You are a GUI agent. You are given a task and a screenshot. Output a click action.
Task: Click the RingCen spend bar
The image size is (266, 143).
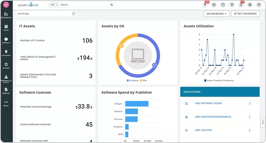pyautogui.click(x=127, y=127)
